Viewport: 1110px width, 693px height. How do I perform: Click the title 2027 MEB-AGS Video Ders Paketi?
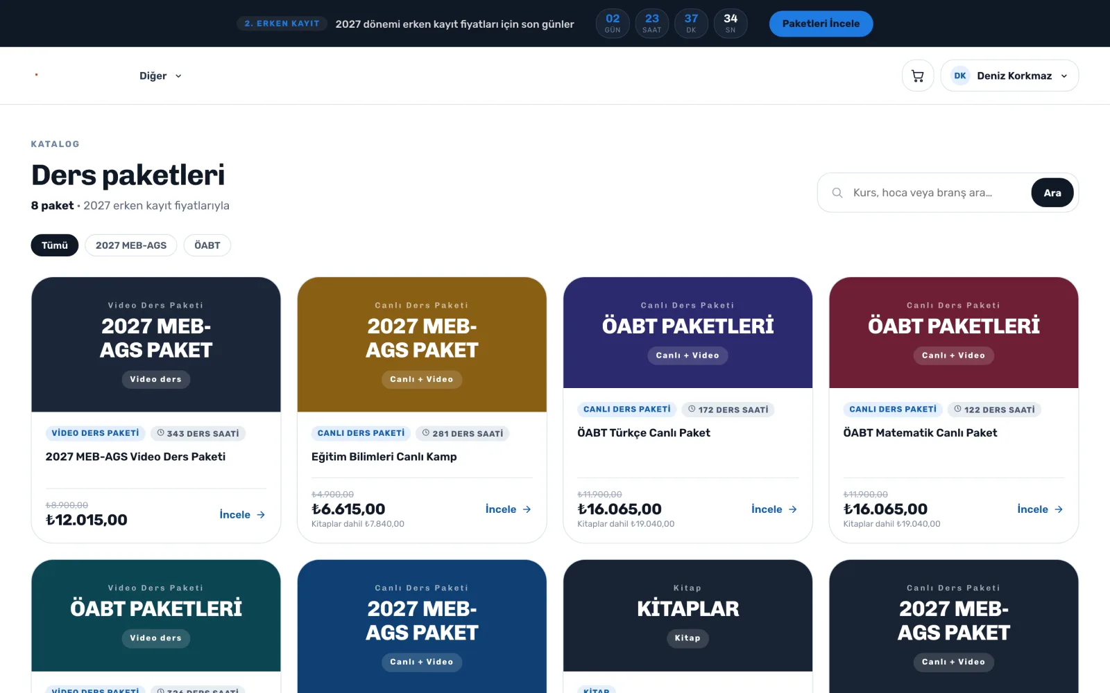pyautogui.click(x=135, y=457)
